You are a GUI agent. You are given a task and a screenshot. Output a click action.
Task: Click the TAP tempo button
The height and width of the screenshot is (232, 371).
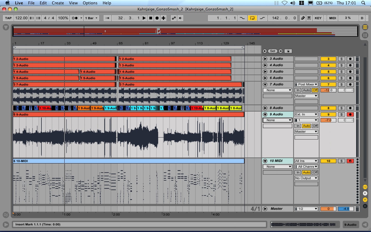(8, 18)
